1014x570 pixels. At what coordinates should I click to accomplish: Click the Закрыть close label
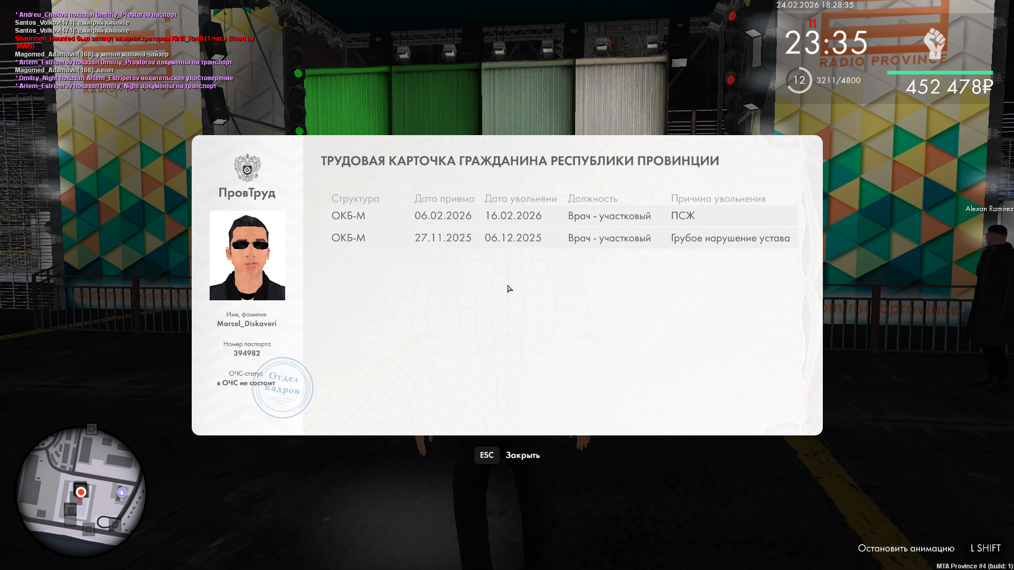coord(522,455)
